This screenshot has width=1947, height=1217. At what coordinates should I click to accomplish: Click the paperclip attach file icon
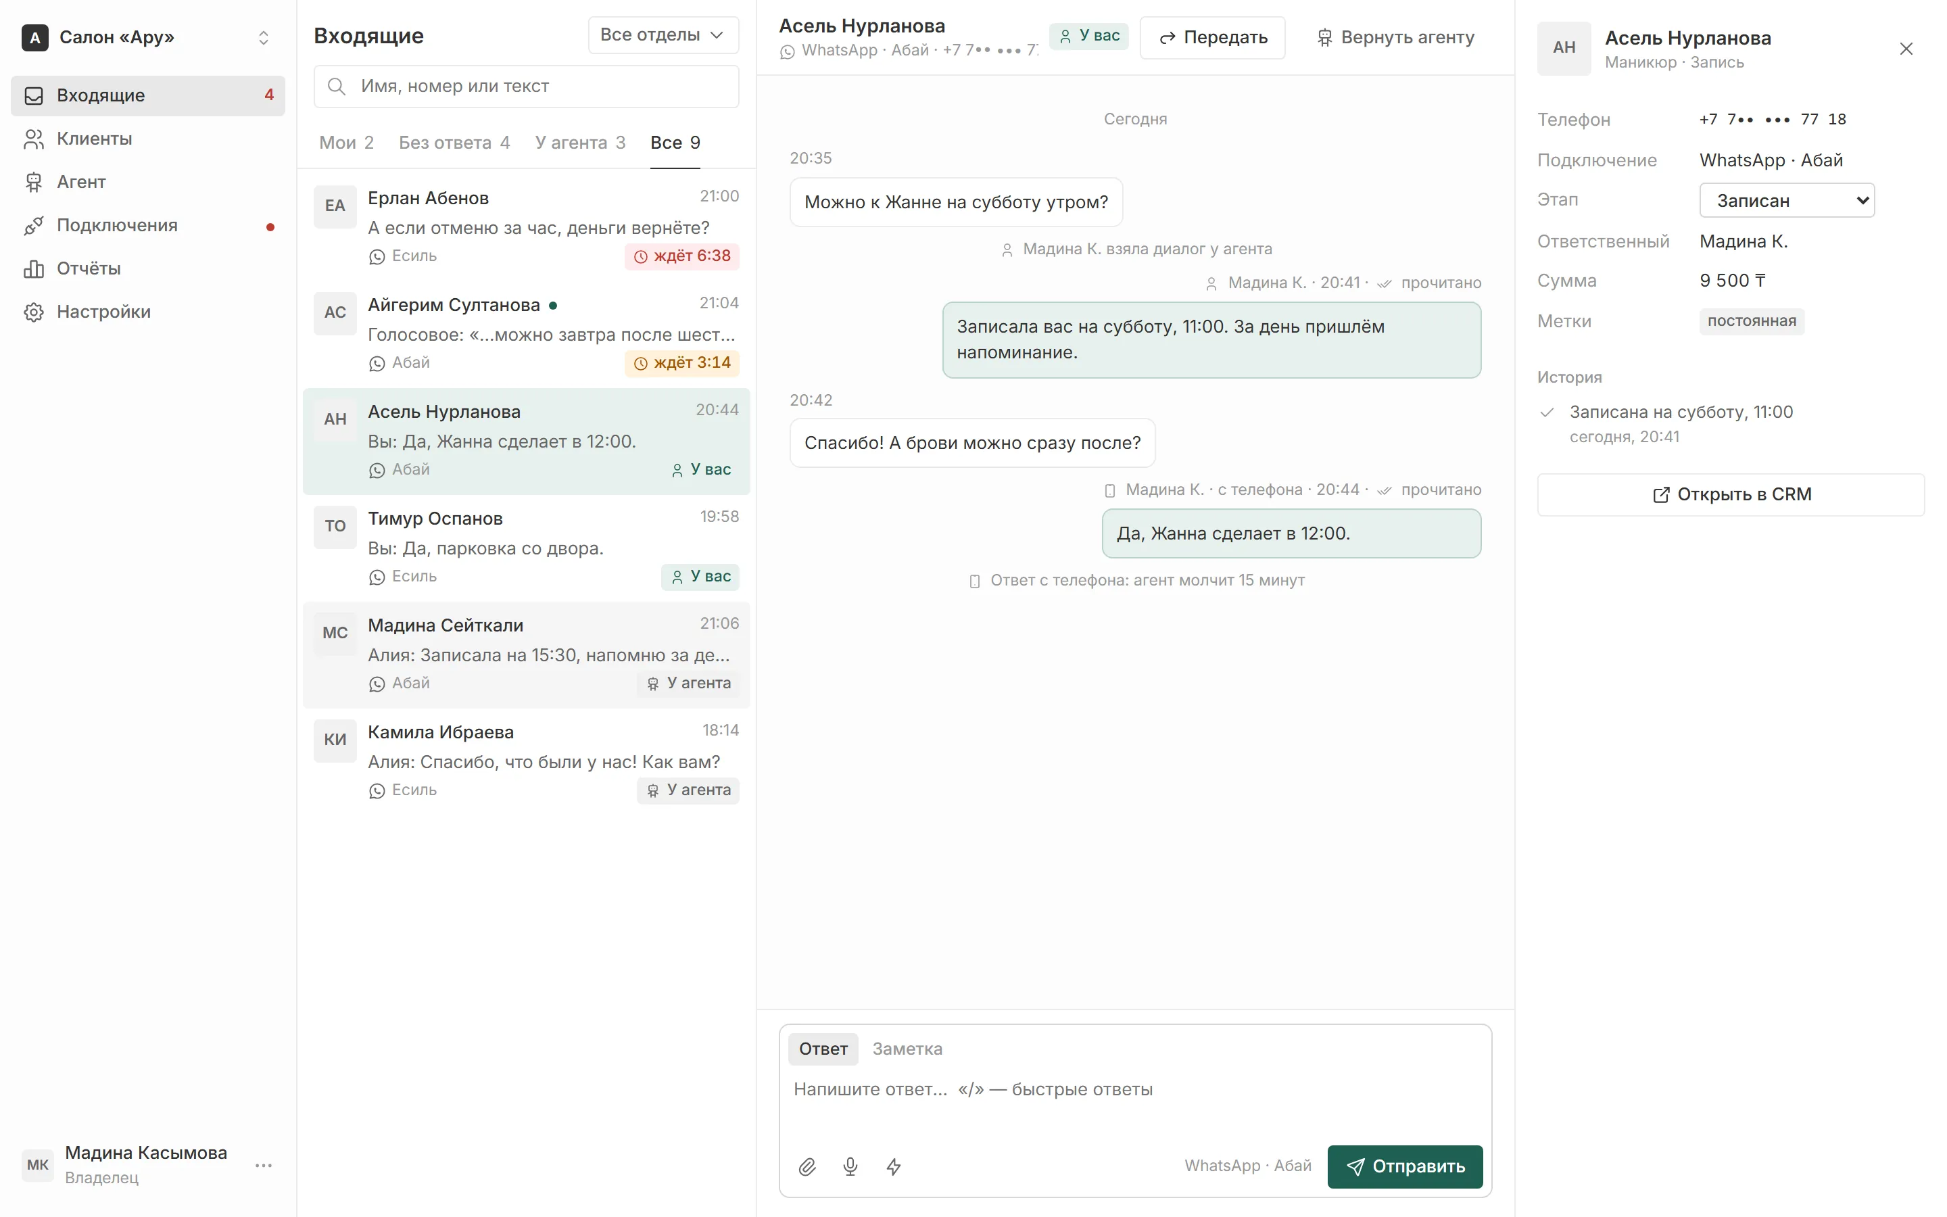click(807, 1166)
